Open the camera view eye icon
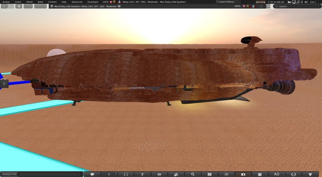 159,174
